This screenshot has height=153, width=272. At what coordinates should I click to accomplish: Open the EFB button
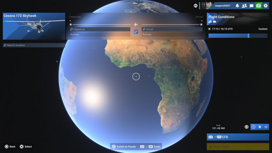point(238,137)
